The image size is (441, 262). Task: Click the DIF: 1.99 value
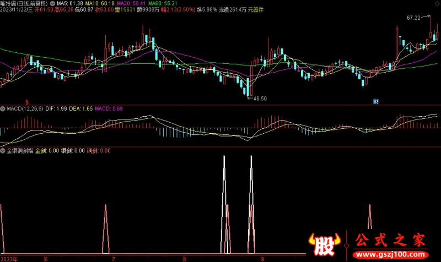tap(56, 108)
